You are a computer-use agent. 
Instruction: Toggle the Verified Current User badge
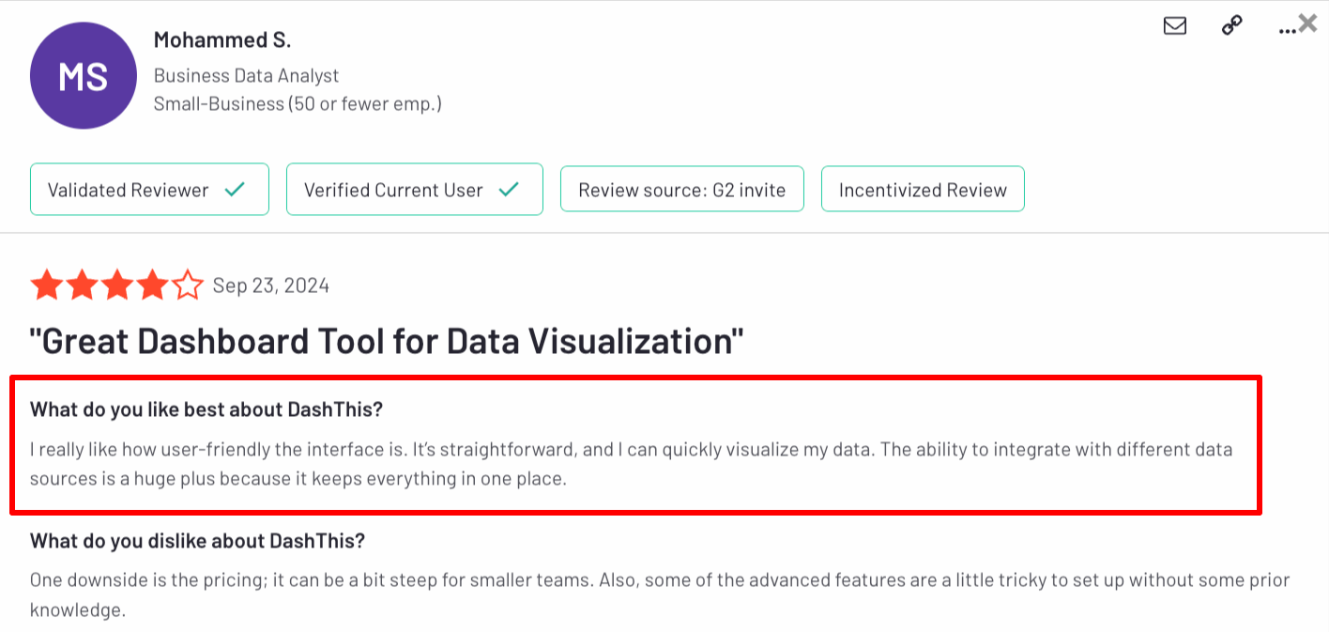pos(414,189)
